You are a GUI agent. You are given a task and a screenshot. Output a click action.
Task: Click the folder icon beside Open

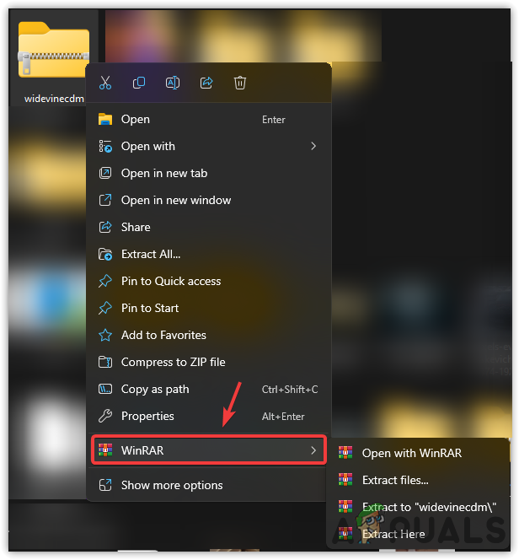pos(105,119)
